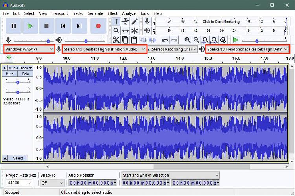Click the Pause button
295x196 pixels.
[x=13, y=26]
